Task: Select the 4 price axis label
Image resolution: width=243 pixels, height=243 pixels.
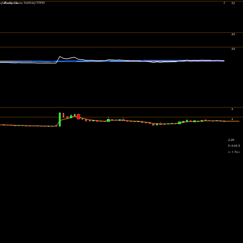Action: [x=232, y=119]
